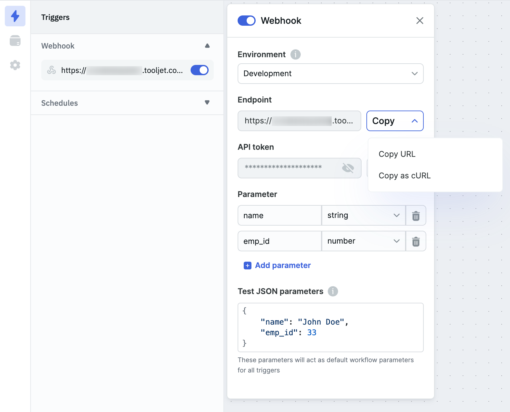Open the Development environment dropdown

click(330, 74)
